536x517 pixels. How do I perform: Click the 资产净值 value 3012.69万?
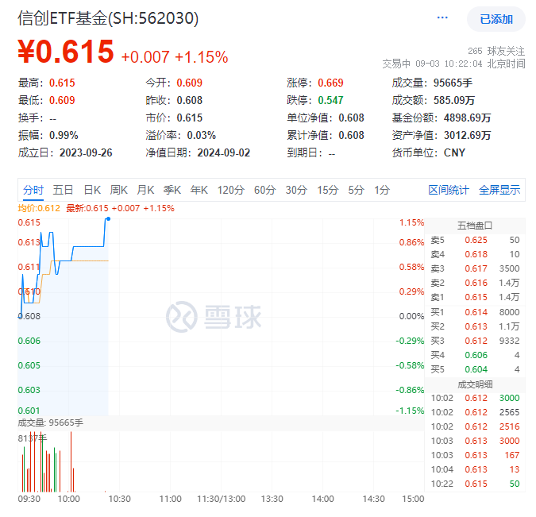[467, 135]
